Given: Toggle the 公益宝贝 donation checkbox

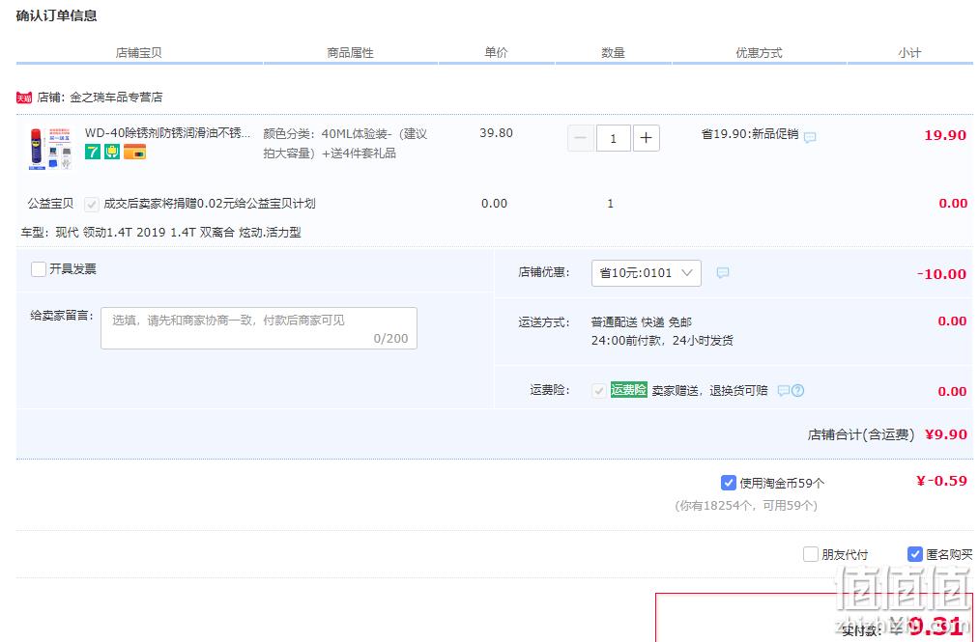Looking at the screenshot, I should 91,204.
